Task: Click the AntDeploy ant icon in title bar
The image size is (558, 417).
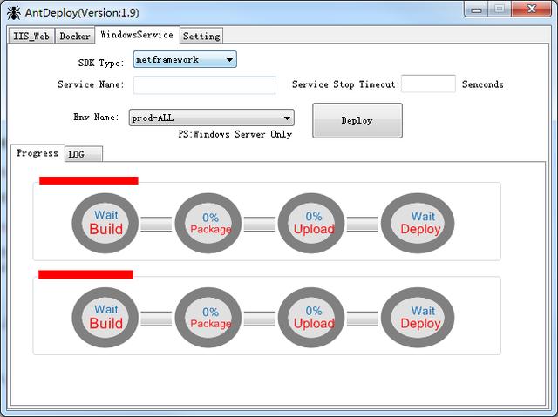Action: pos(14,12)
